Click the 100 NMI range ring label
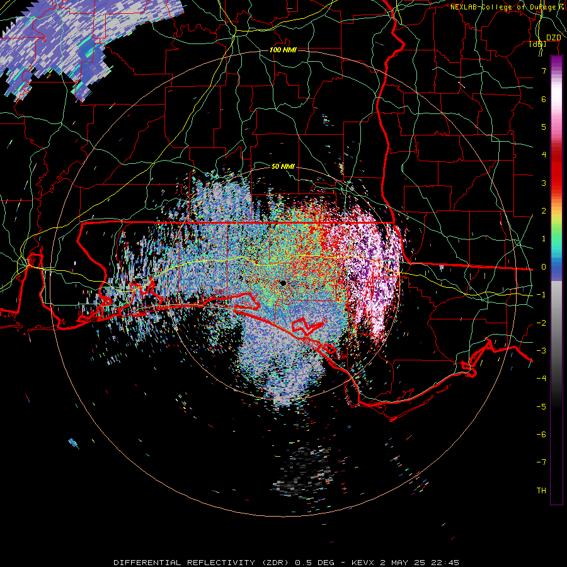Viewport: 567px width, 567px height. [x=283, y=50]
